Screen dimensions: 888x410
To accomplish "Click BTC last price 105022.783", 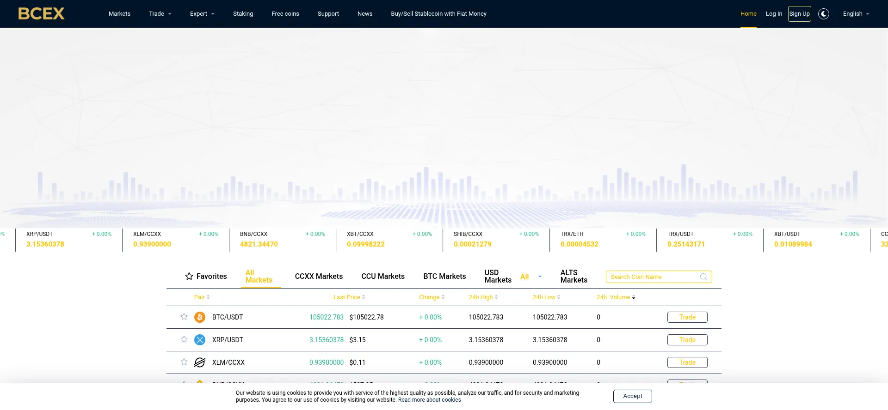I will [327, 317].
